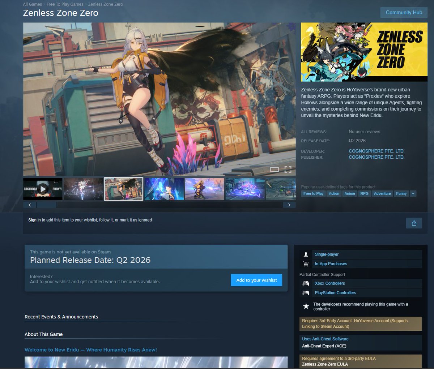This screenshot has width=434, height=369.
Task: Click Uses Anti-Cheat Software link
Action: click(325, 339)
